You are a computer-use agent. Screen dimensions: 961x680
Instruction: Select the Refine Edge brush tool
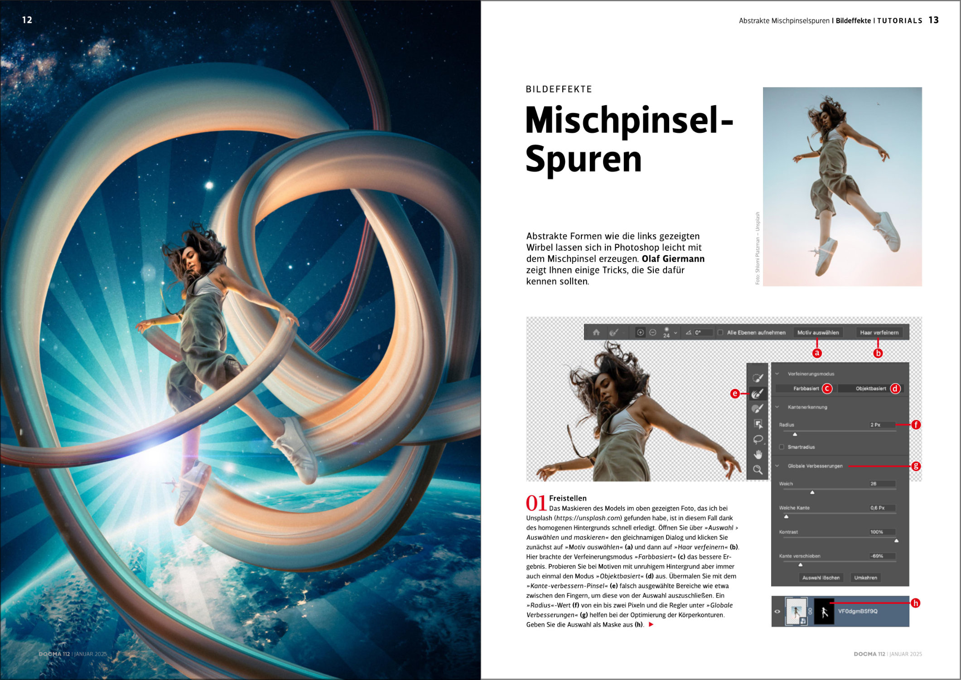click(x=758, y=393)
